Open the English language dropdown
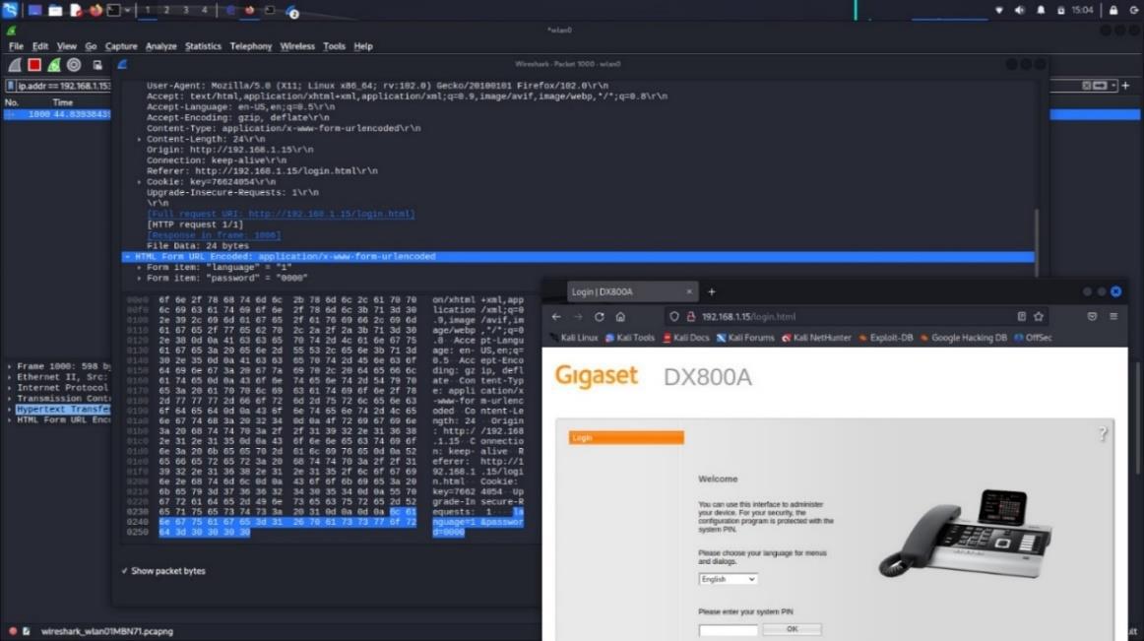1144x641 pixels. point(728,579)
